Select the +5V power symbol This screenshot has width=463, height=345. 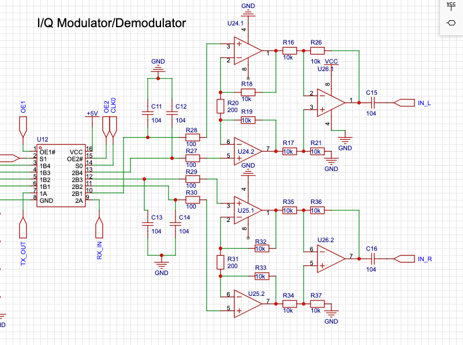click(91, 114)
